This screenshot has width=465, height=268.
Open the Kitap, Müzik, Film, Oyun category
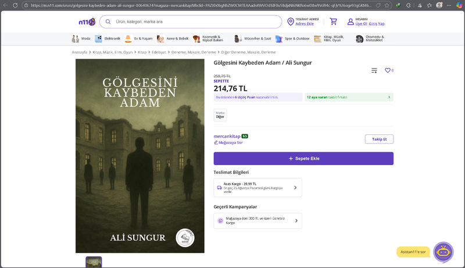tap(330, 39)
